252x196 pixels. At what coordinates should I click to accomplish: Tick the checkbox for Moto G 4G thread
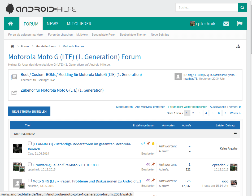pyautogui.click(x=30, y=180)
